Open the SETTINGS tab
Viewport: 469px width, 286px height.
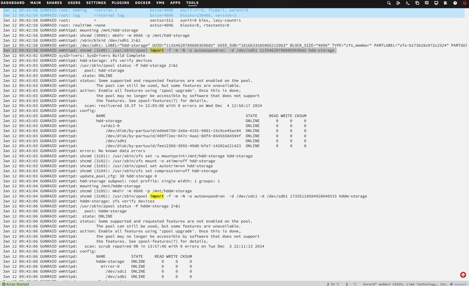click(x=96, y=3)
